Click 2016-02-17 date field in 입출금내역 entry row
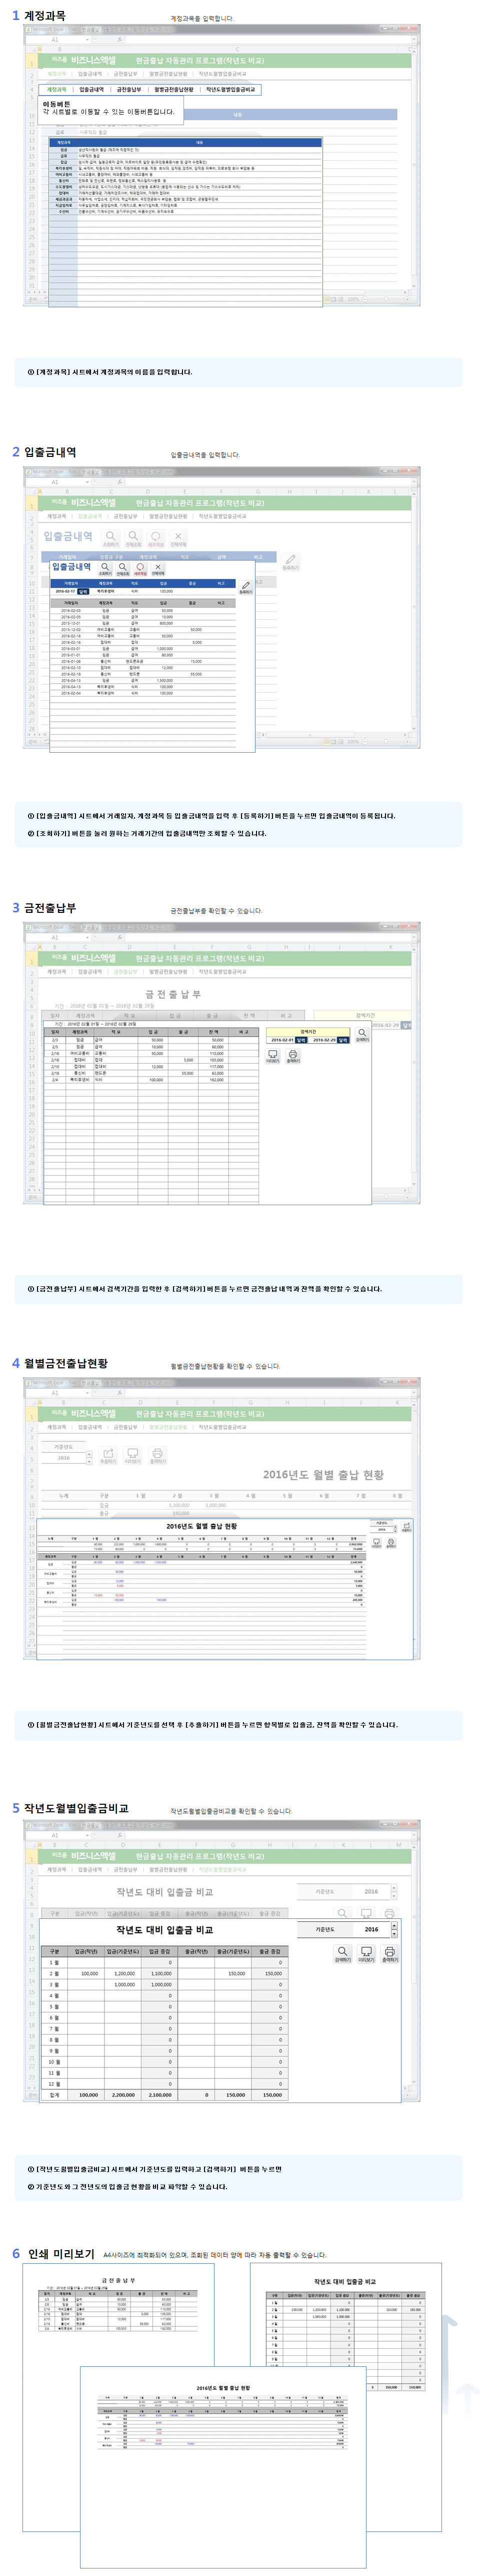This screenshot has height=2576, width=495. (x=64, y=591)
